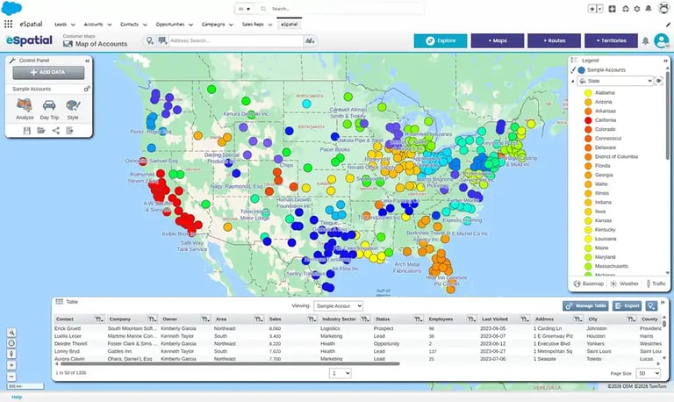Screen dimensions: 674x402
Task: Open the search scope All dropdown
Action: click(x=244, y=9)
